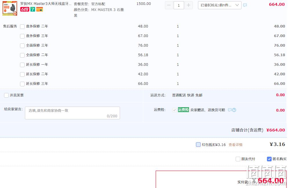
Task: Open the 已省836元 discount dropdown
Action: (x=219, y=5)
